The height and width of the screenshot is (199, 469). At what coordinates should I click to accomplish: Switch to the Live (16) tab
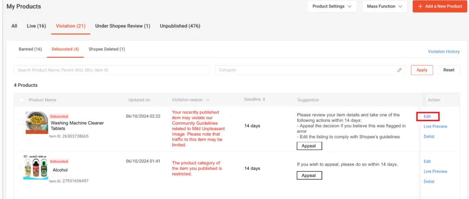coord(36,26)
